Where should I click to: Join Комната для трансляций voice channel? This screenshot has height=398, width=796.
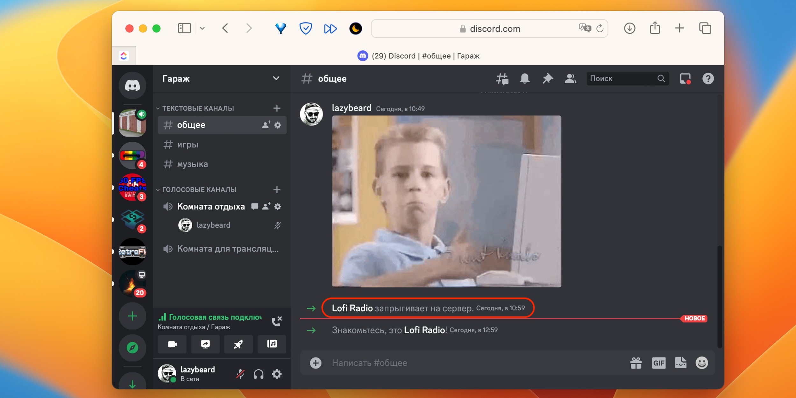(x=222, y=249)
